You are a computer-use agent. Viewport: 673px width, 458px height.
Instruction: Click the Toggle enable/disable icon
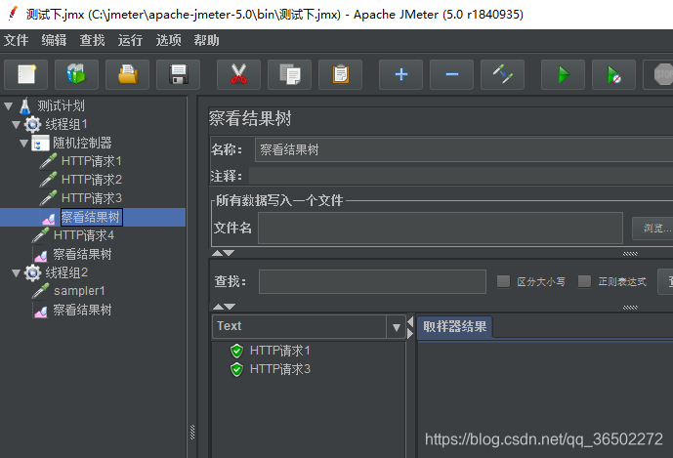503,74
